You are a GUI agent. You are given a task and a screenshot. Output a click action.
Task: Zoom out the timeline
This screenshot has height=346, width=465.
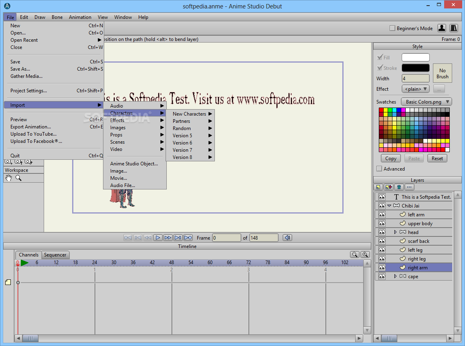[355, 254]
